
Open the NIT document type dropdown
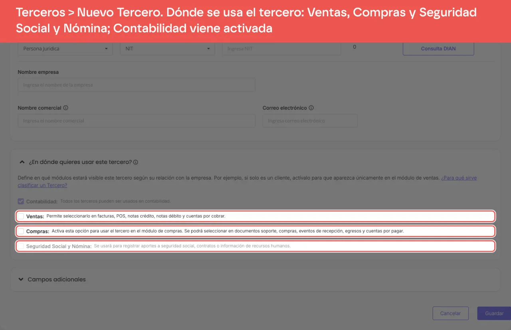click(167, 49)
